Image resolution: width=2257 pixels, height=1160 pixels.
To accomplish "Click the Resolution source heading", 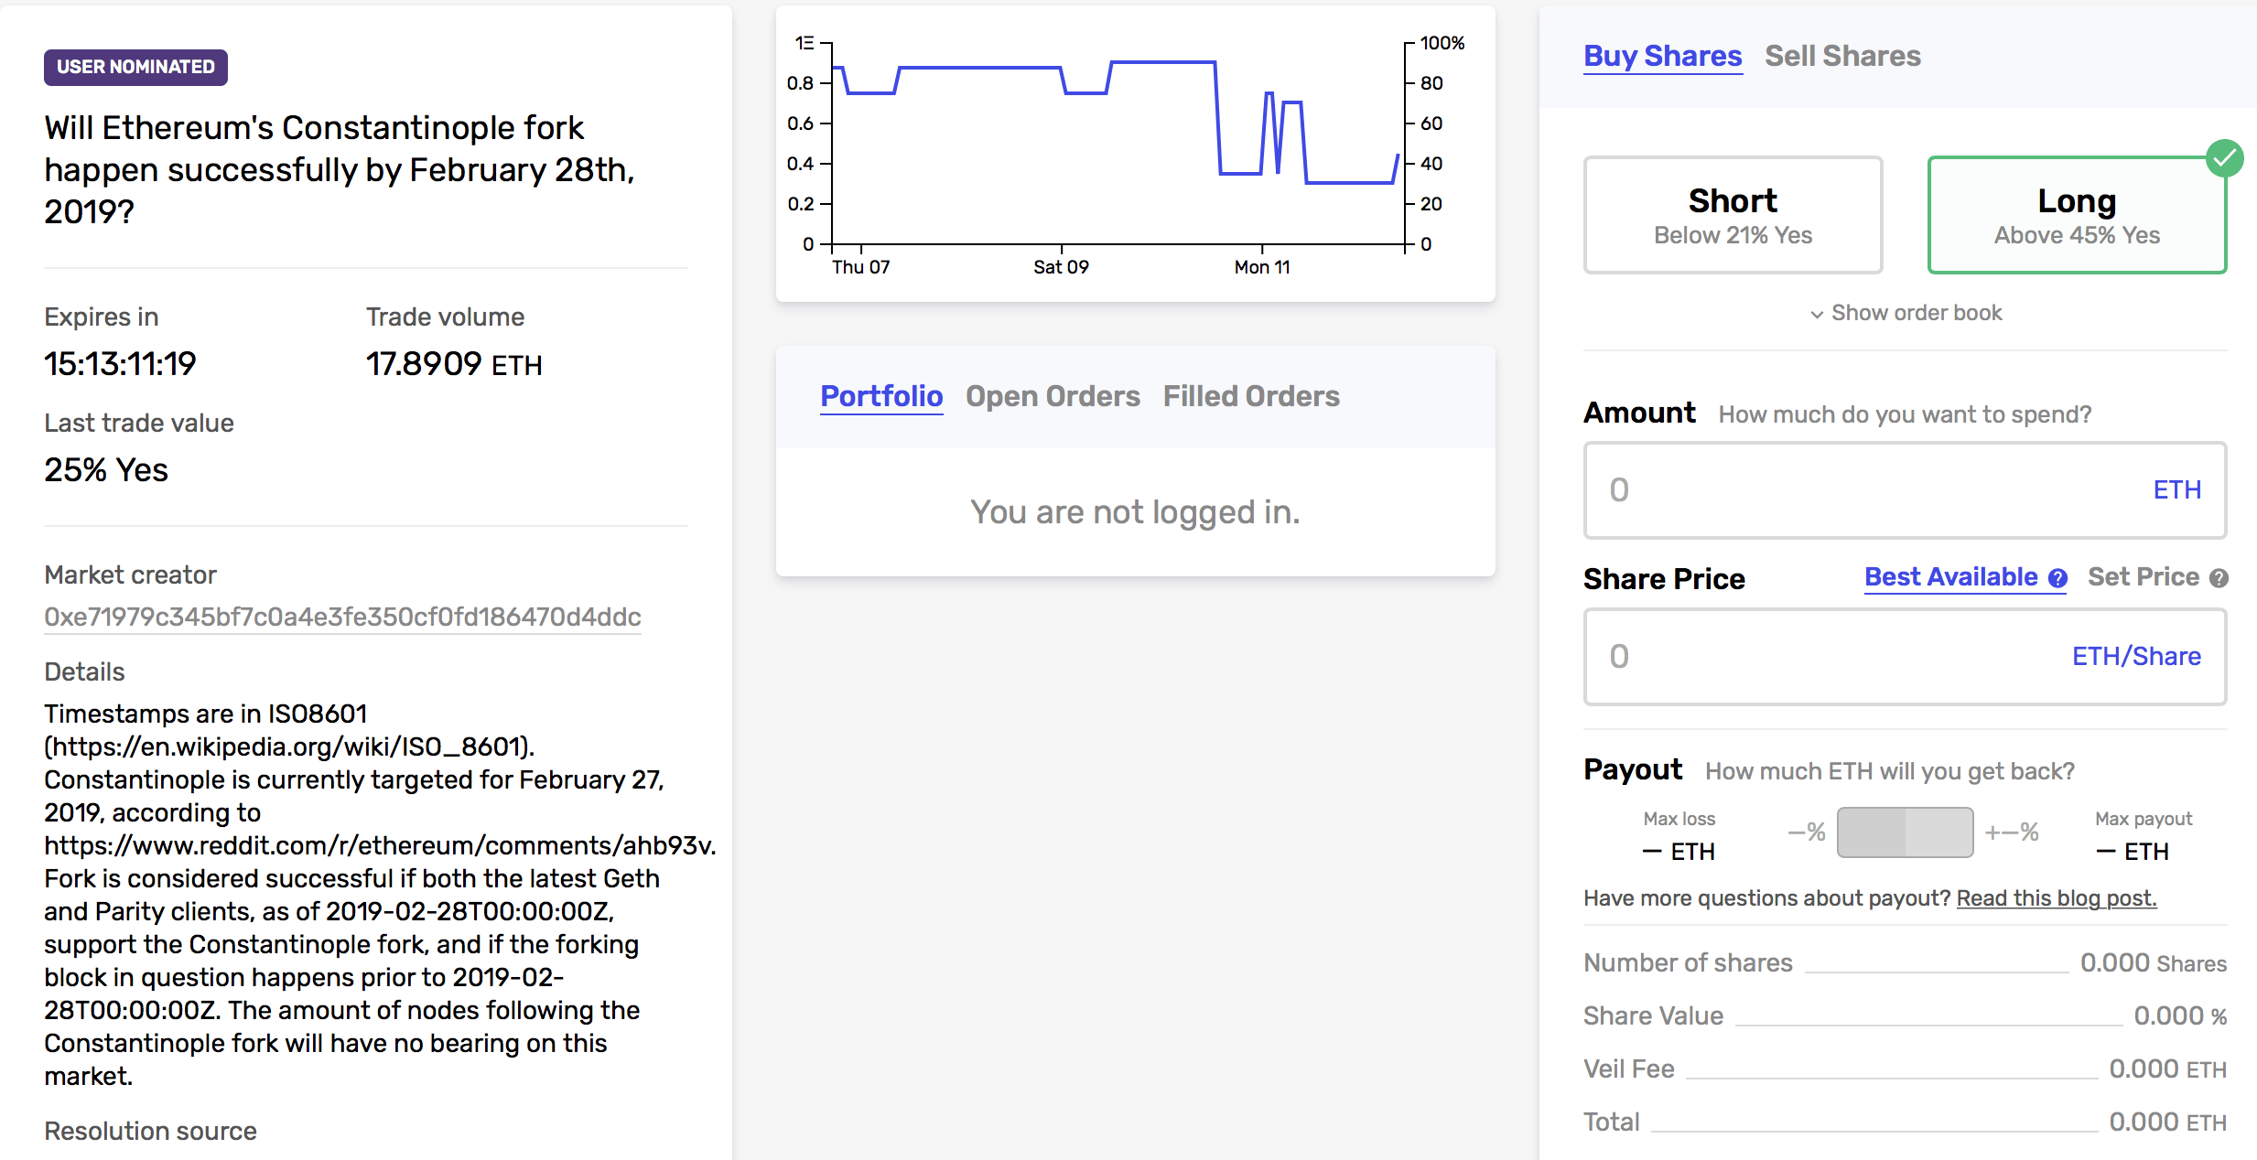I will point(150,1131).
